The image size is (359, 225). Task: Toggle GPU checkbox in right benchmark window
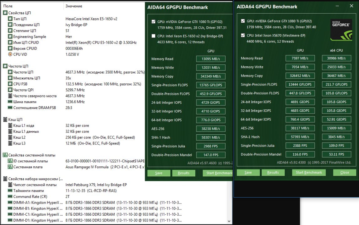pyautogui.click(x=243, y=21)
